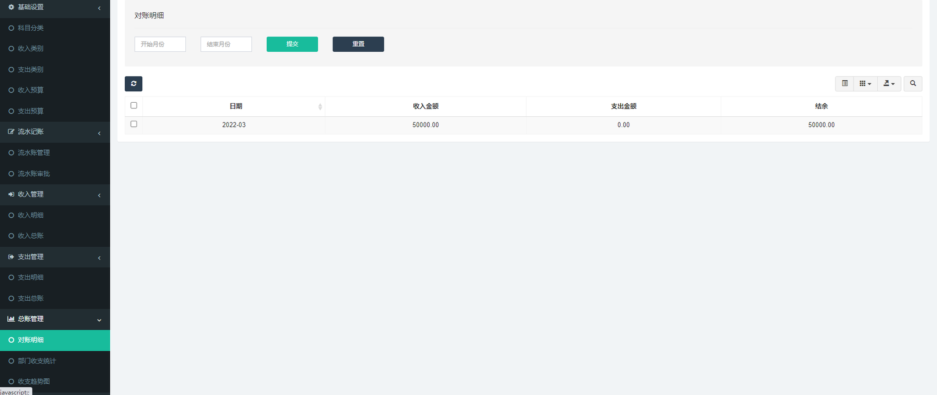Click the circle icon beside 支出类别

click(11, 69)
